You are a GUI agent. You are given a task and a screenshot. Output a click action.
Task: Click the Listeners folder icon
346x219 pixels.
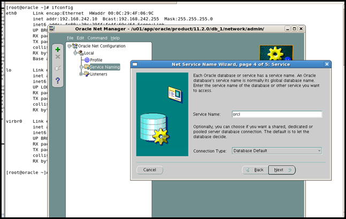87,74
